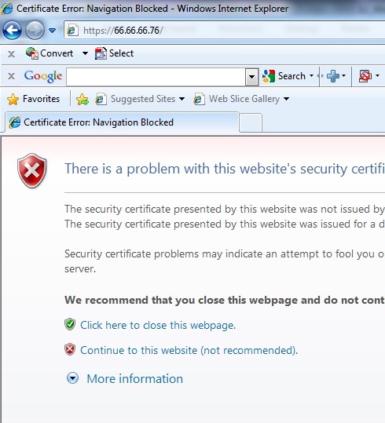Click the Google search input field
Image resolution: width=385 pixels, height=423 pixels.
[x=156, y=77]
